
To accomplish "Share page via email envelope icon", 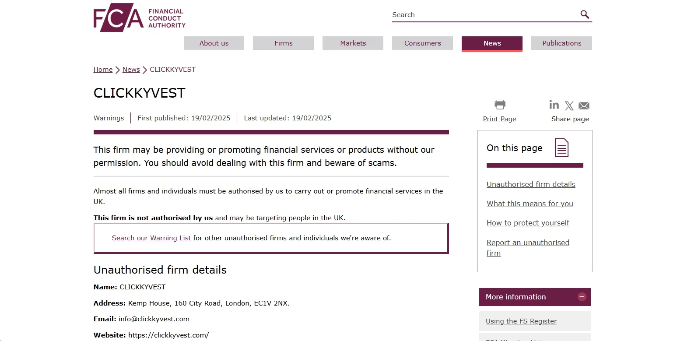I will point(584,106).
